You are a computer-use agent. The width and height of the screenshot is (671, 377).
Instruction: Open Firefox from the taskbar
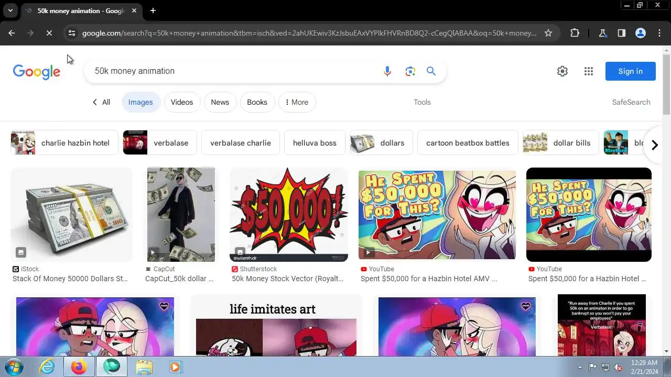[79, 367]
